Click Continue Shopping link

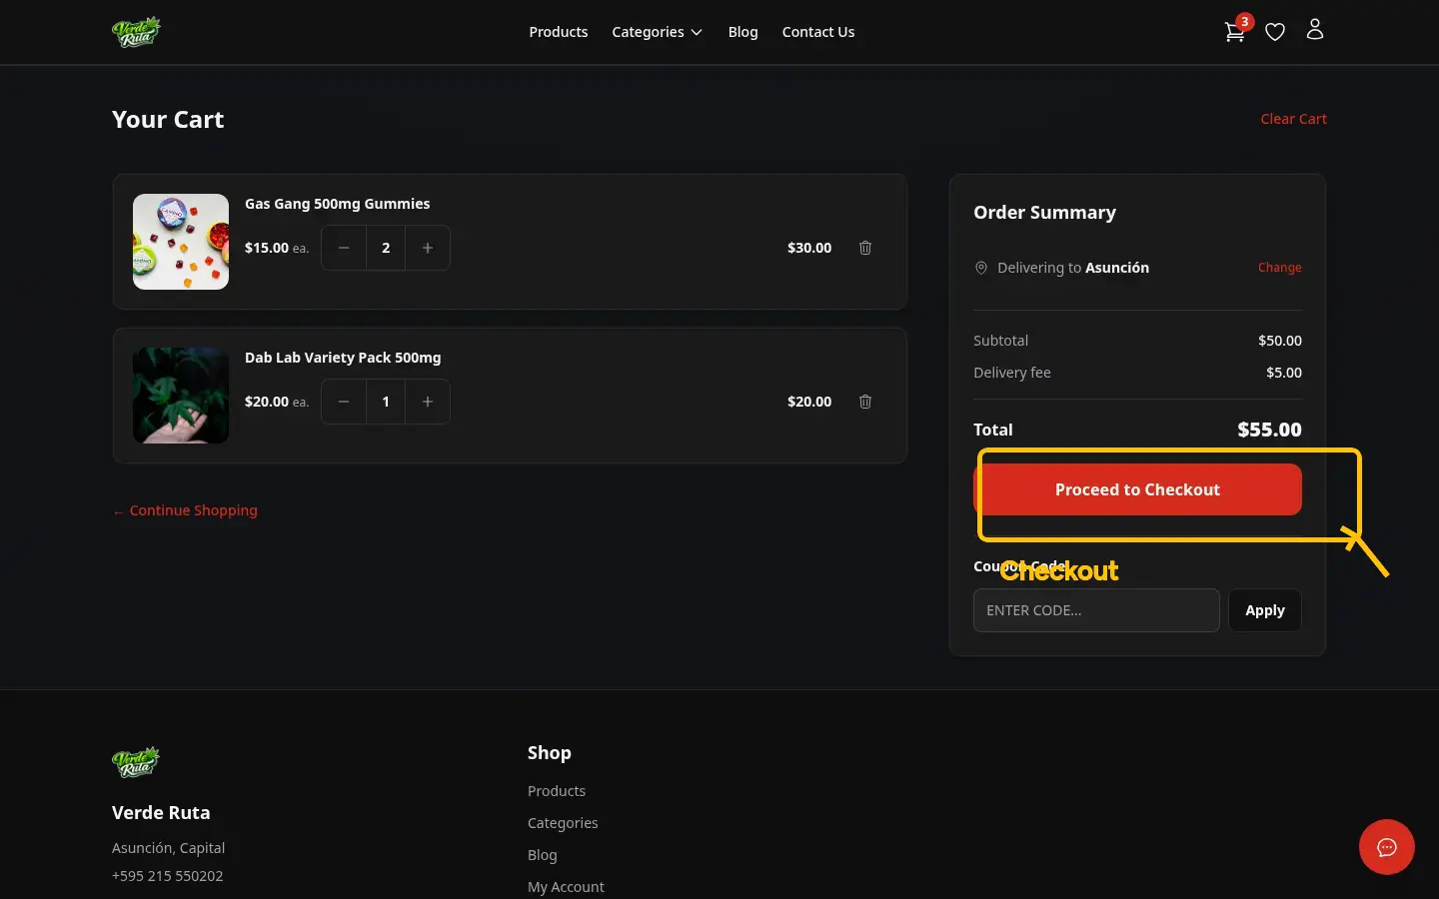click(185, 510)
